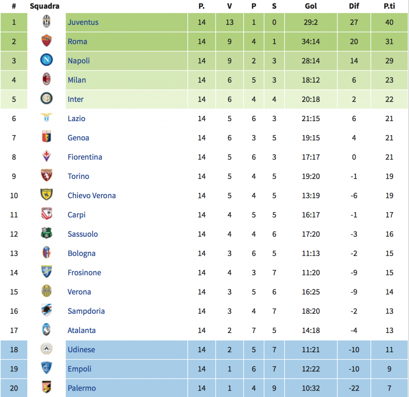Click the Squadra column header

click(45, 6)
